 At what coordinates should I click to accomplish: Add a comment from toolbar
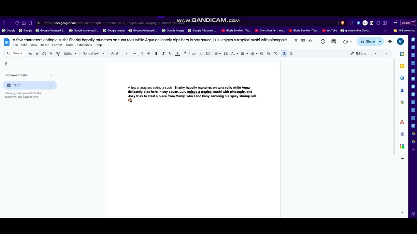pos(201,54)
